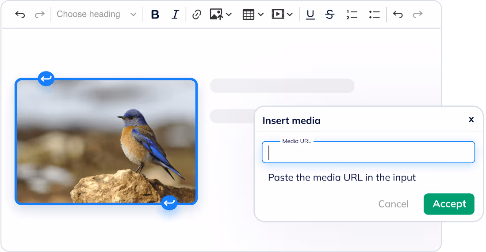Viewport: 486px width, 252px height.
Task: Click Cancel in Insert media dialog
Action: [x=393, y=204]
